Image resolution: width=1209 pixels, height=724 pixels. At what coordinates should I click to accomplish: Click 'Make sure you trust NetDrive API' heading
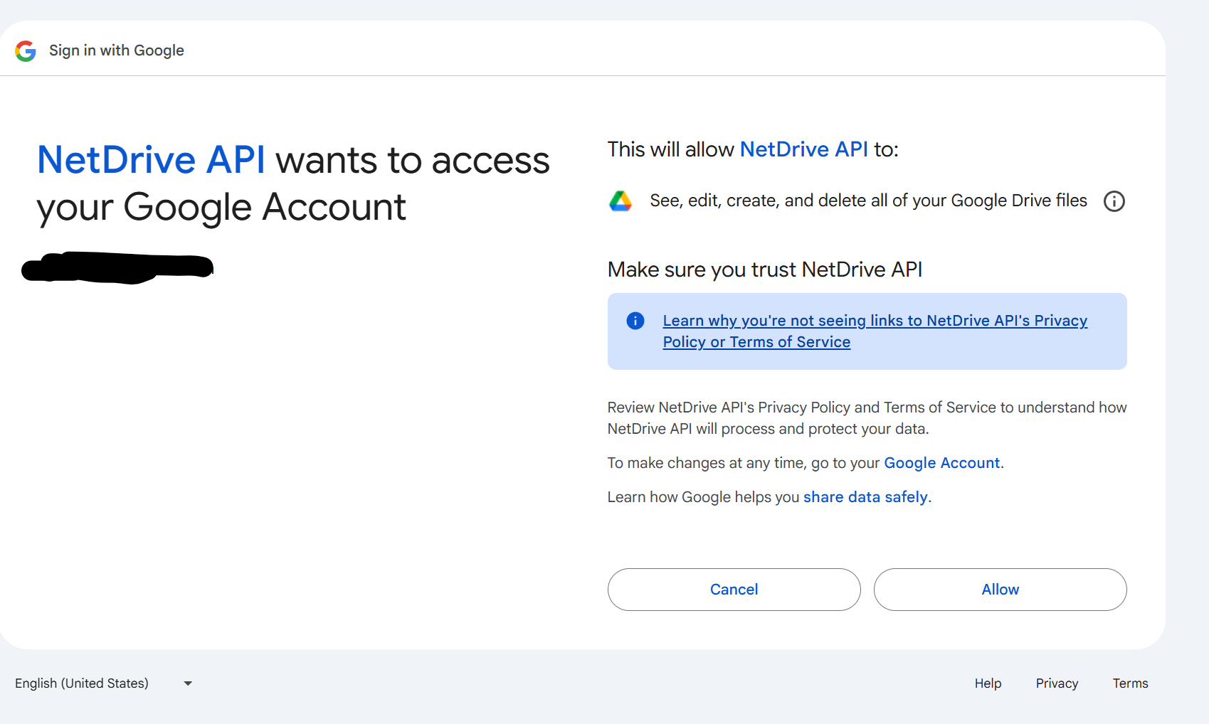coord(765,270)
